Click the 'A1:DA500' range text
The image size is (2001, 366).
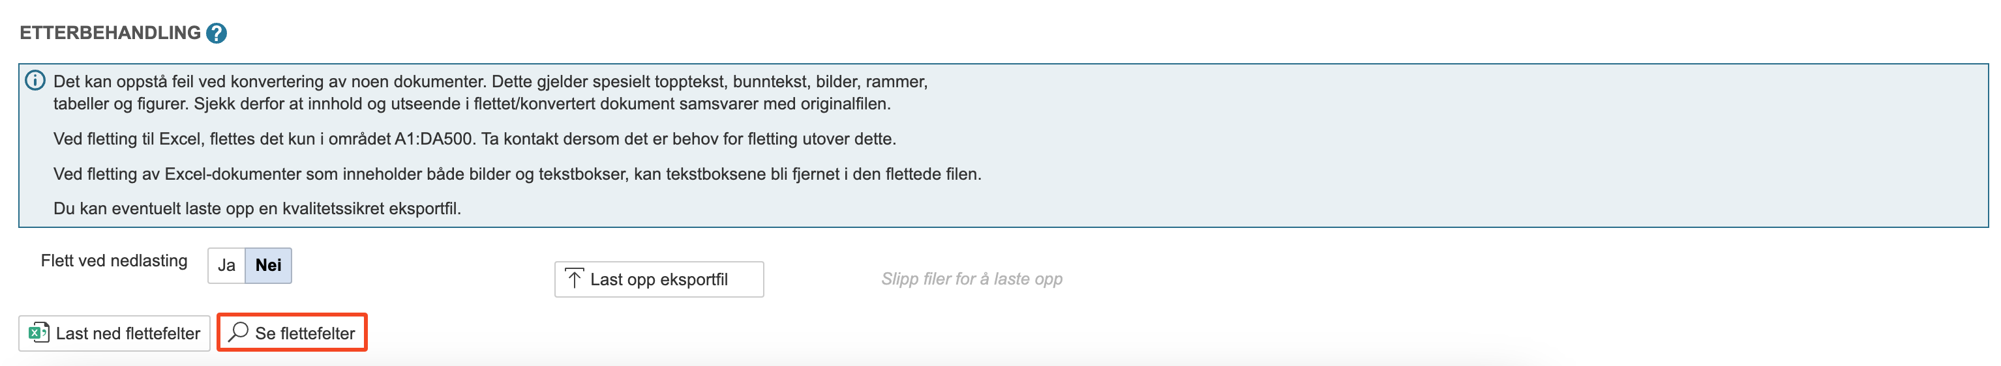pos(432,139)
